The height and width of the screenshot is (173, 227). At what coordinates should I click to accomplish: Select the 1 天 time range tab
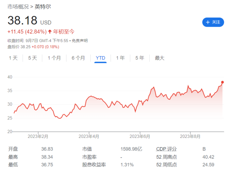point(13,58)
